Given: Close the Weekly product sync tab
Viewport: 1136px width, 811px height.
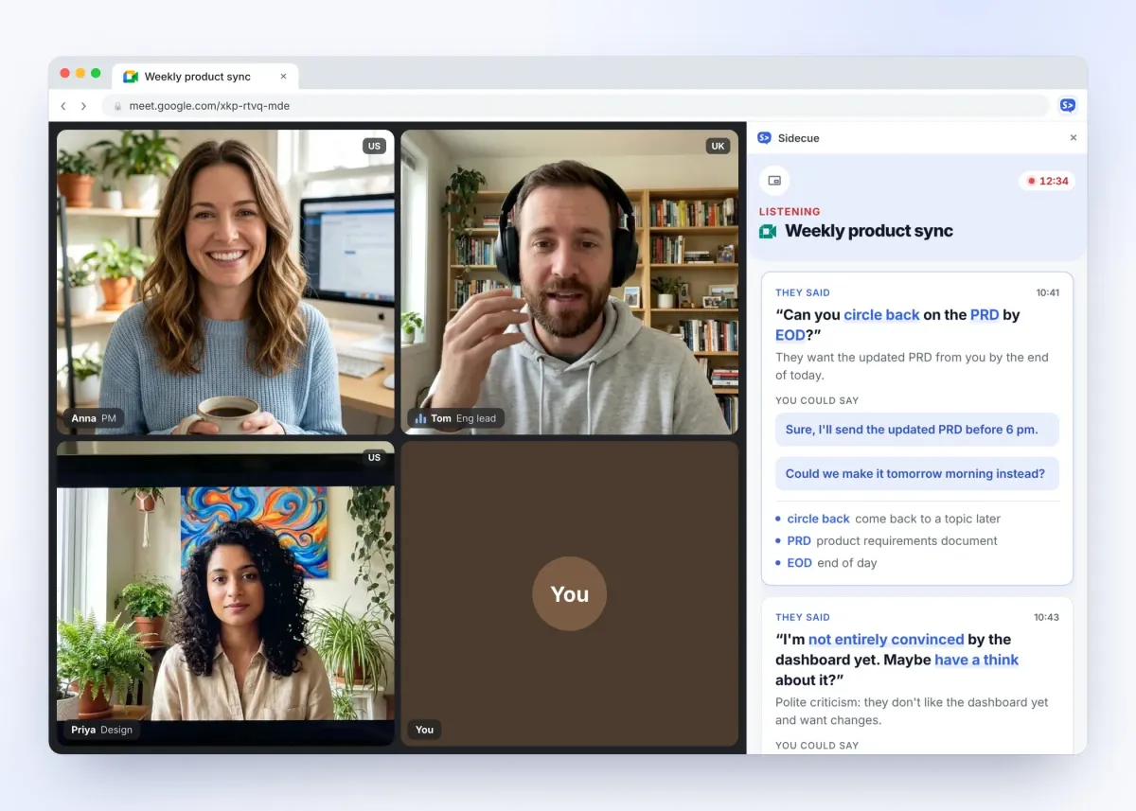Looking at the screenshot, I should coord(283,77).
